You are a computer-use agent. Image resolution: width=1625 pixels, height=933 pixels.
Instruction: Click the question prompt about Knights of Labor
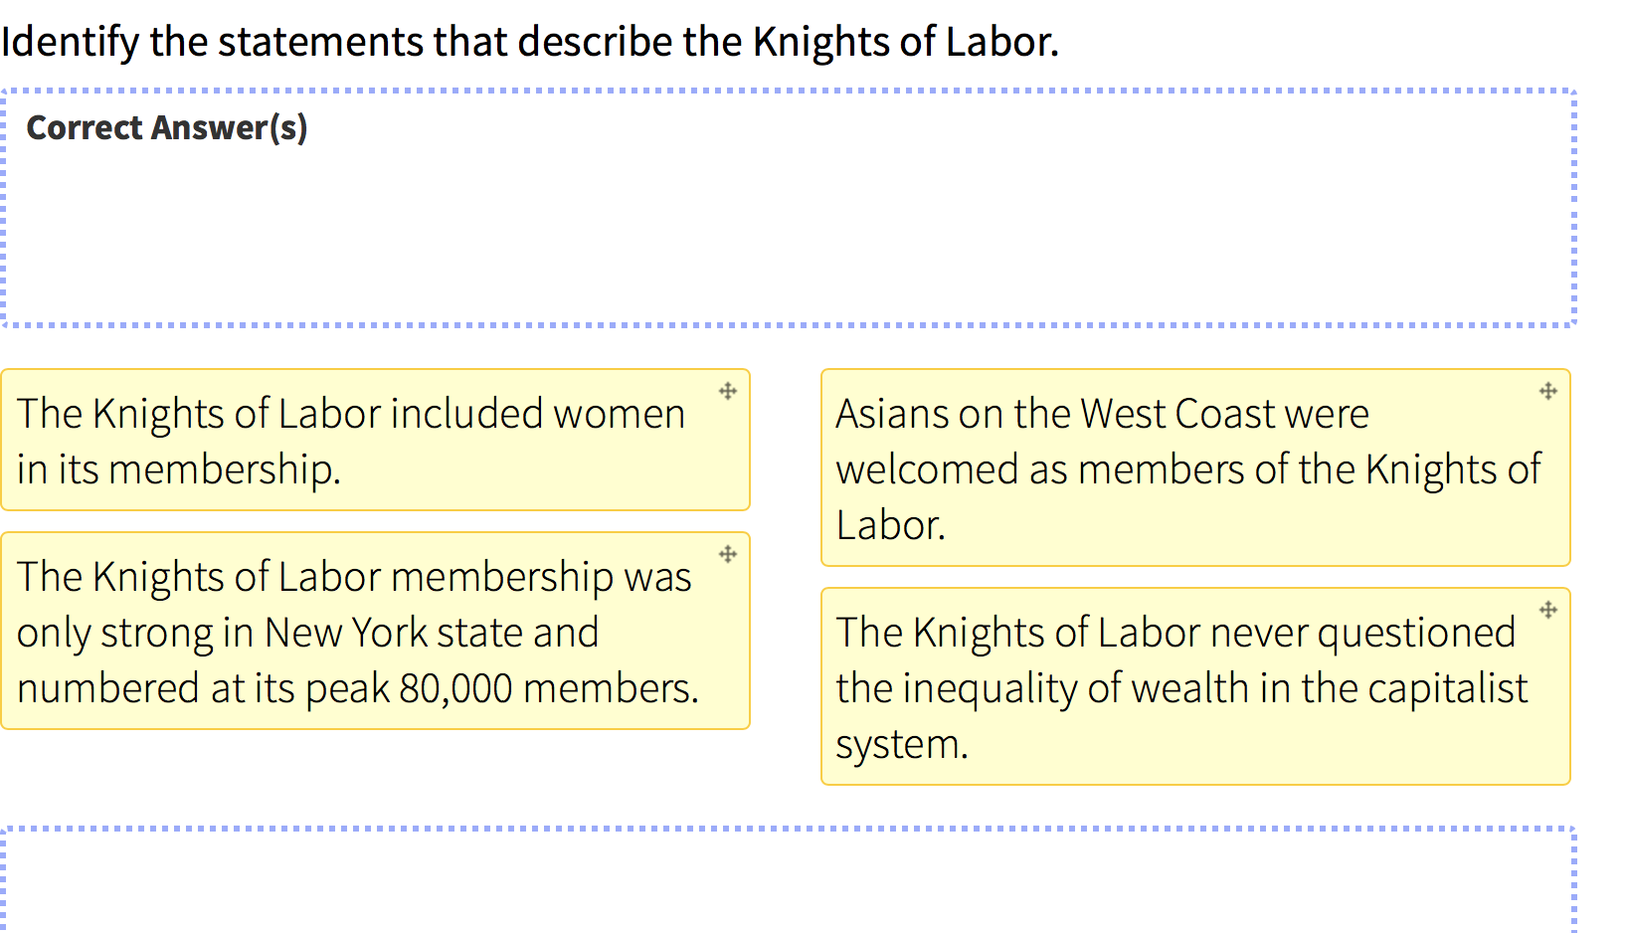click(530, 42)
